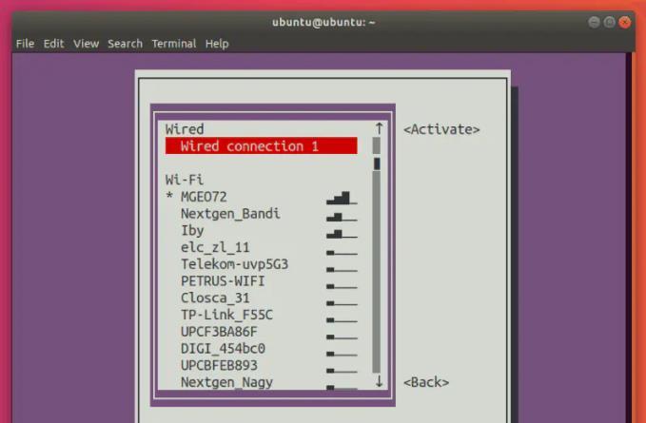Click the Telekom-uvp5G3 signal strength indicator
Viewport: 646px width, 423px height.
coord(342,270)
